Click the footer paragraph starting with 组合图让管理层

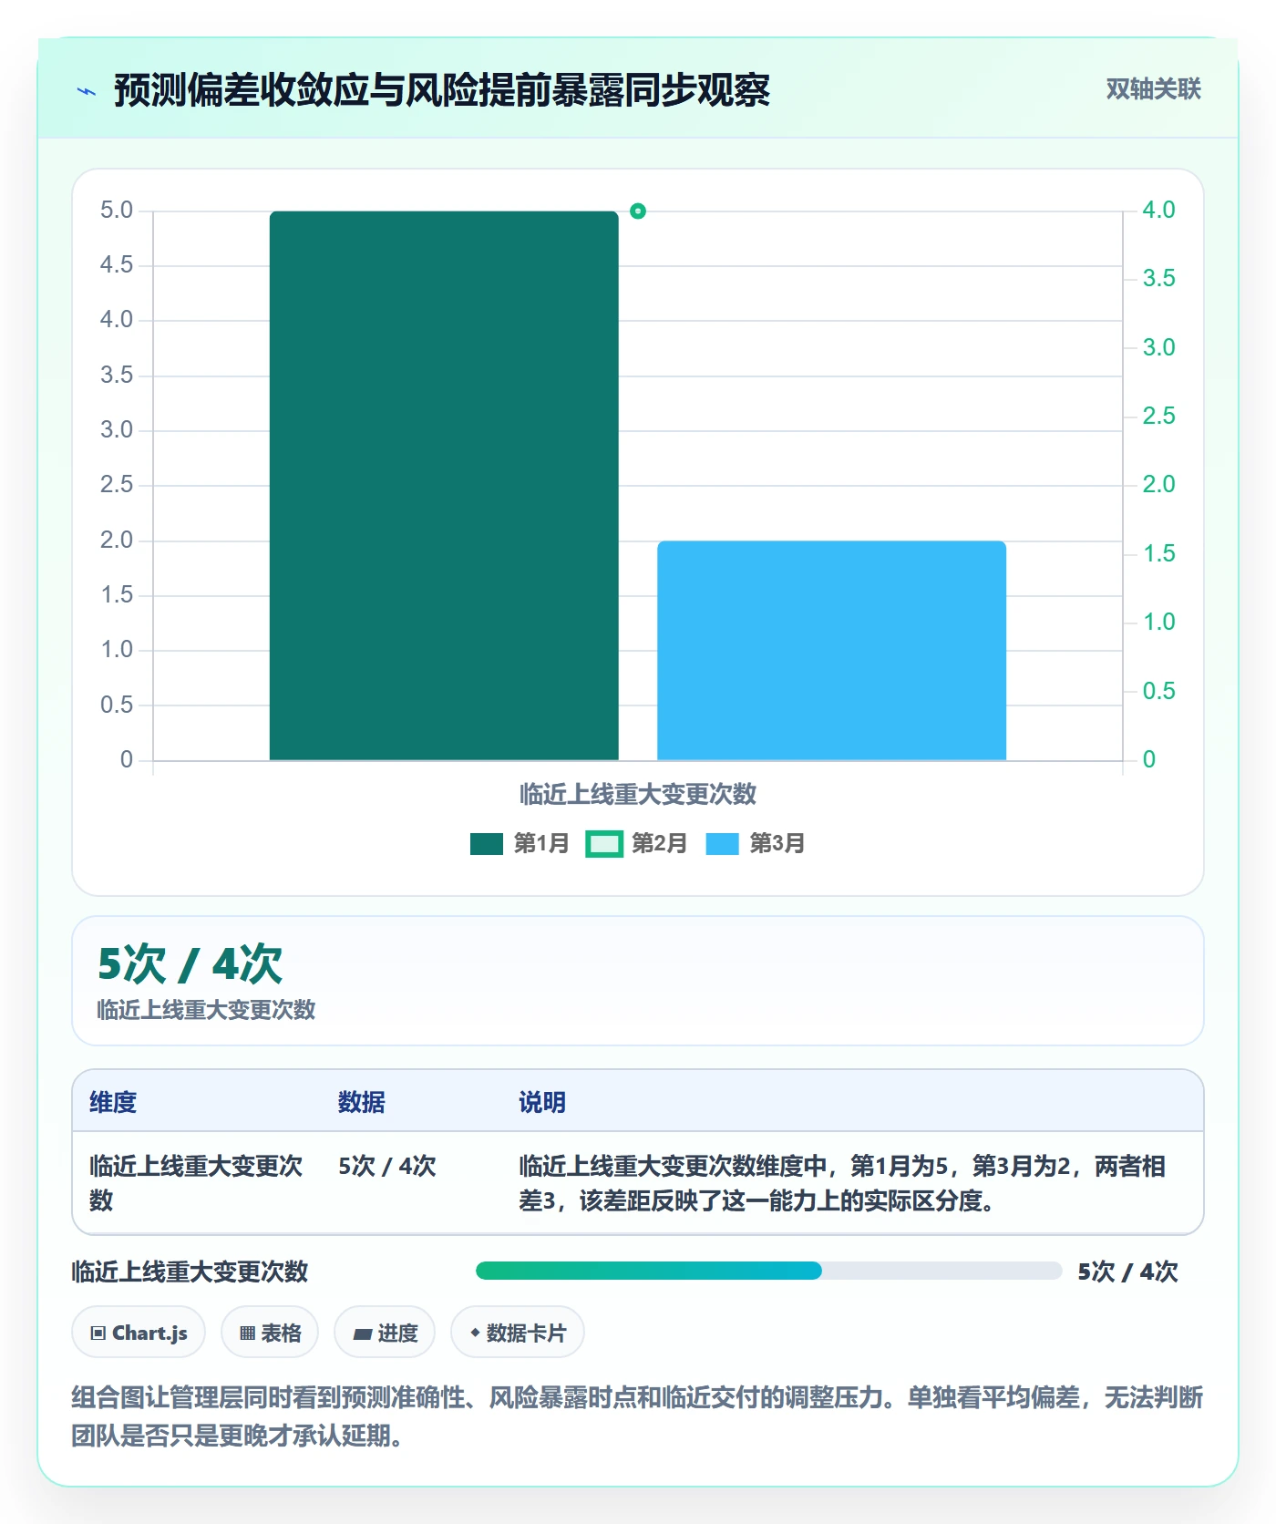[637, 1416]
